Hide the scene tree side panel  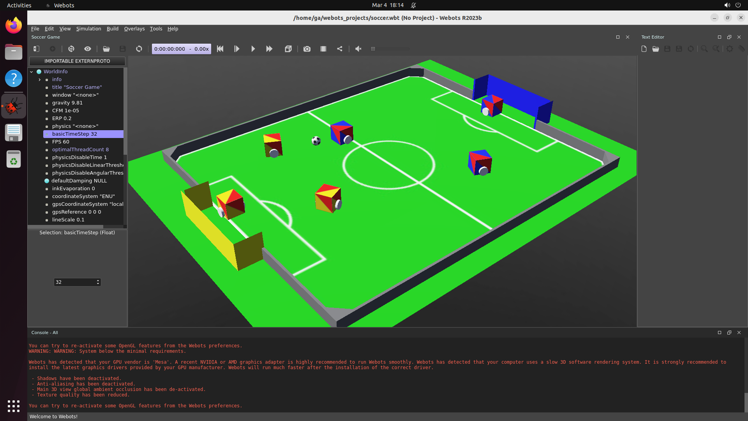click(x=36, y=49)
